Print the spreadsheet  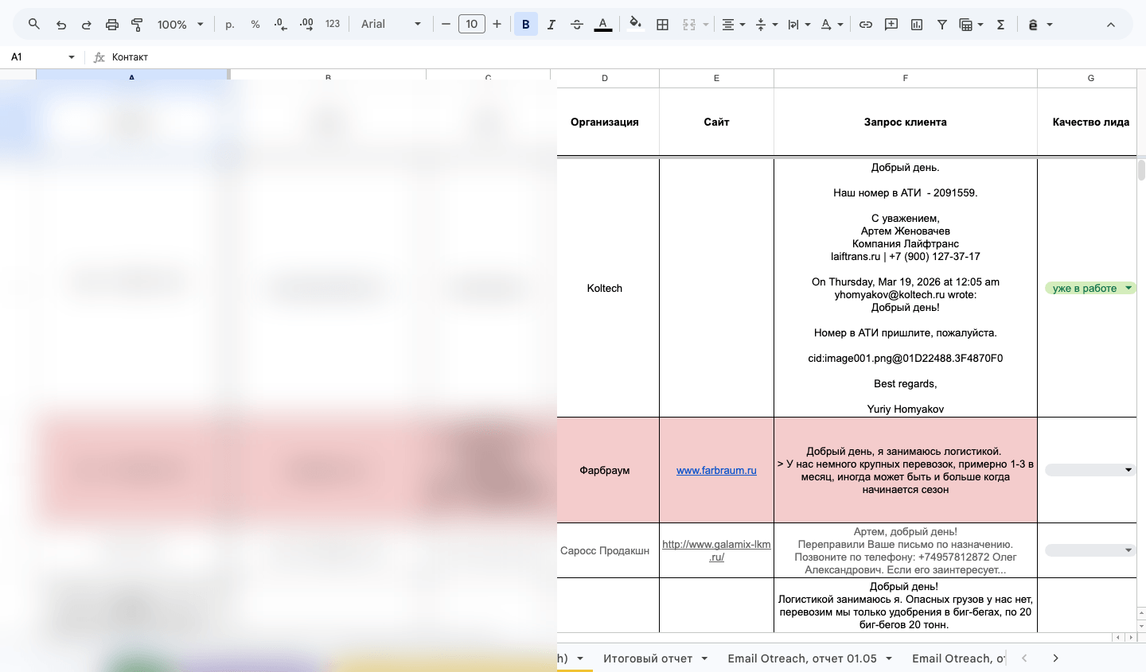point(112,25)
